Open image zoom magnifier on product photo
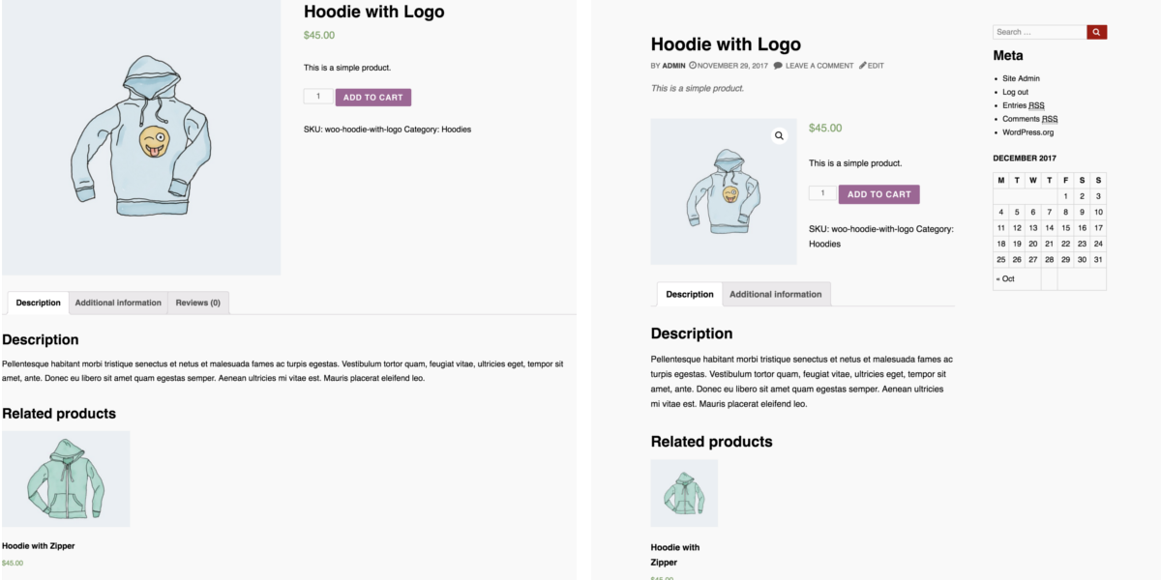Screen dimensions: 1161x580 (779, 136)
